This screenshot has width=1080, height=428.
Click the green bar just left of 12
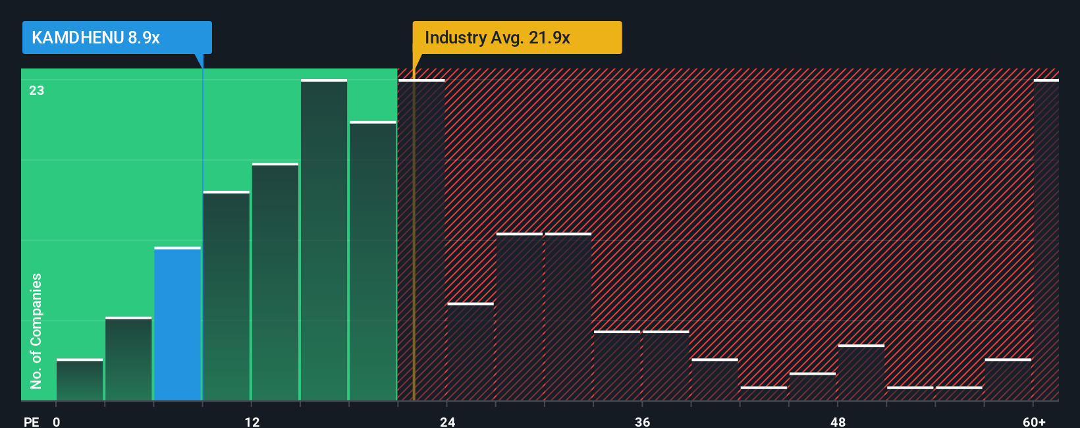[x=227, y=296]
